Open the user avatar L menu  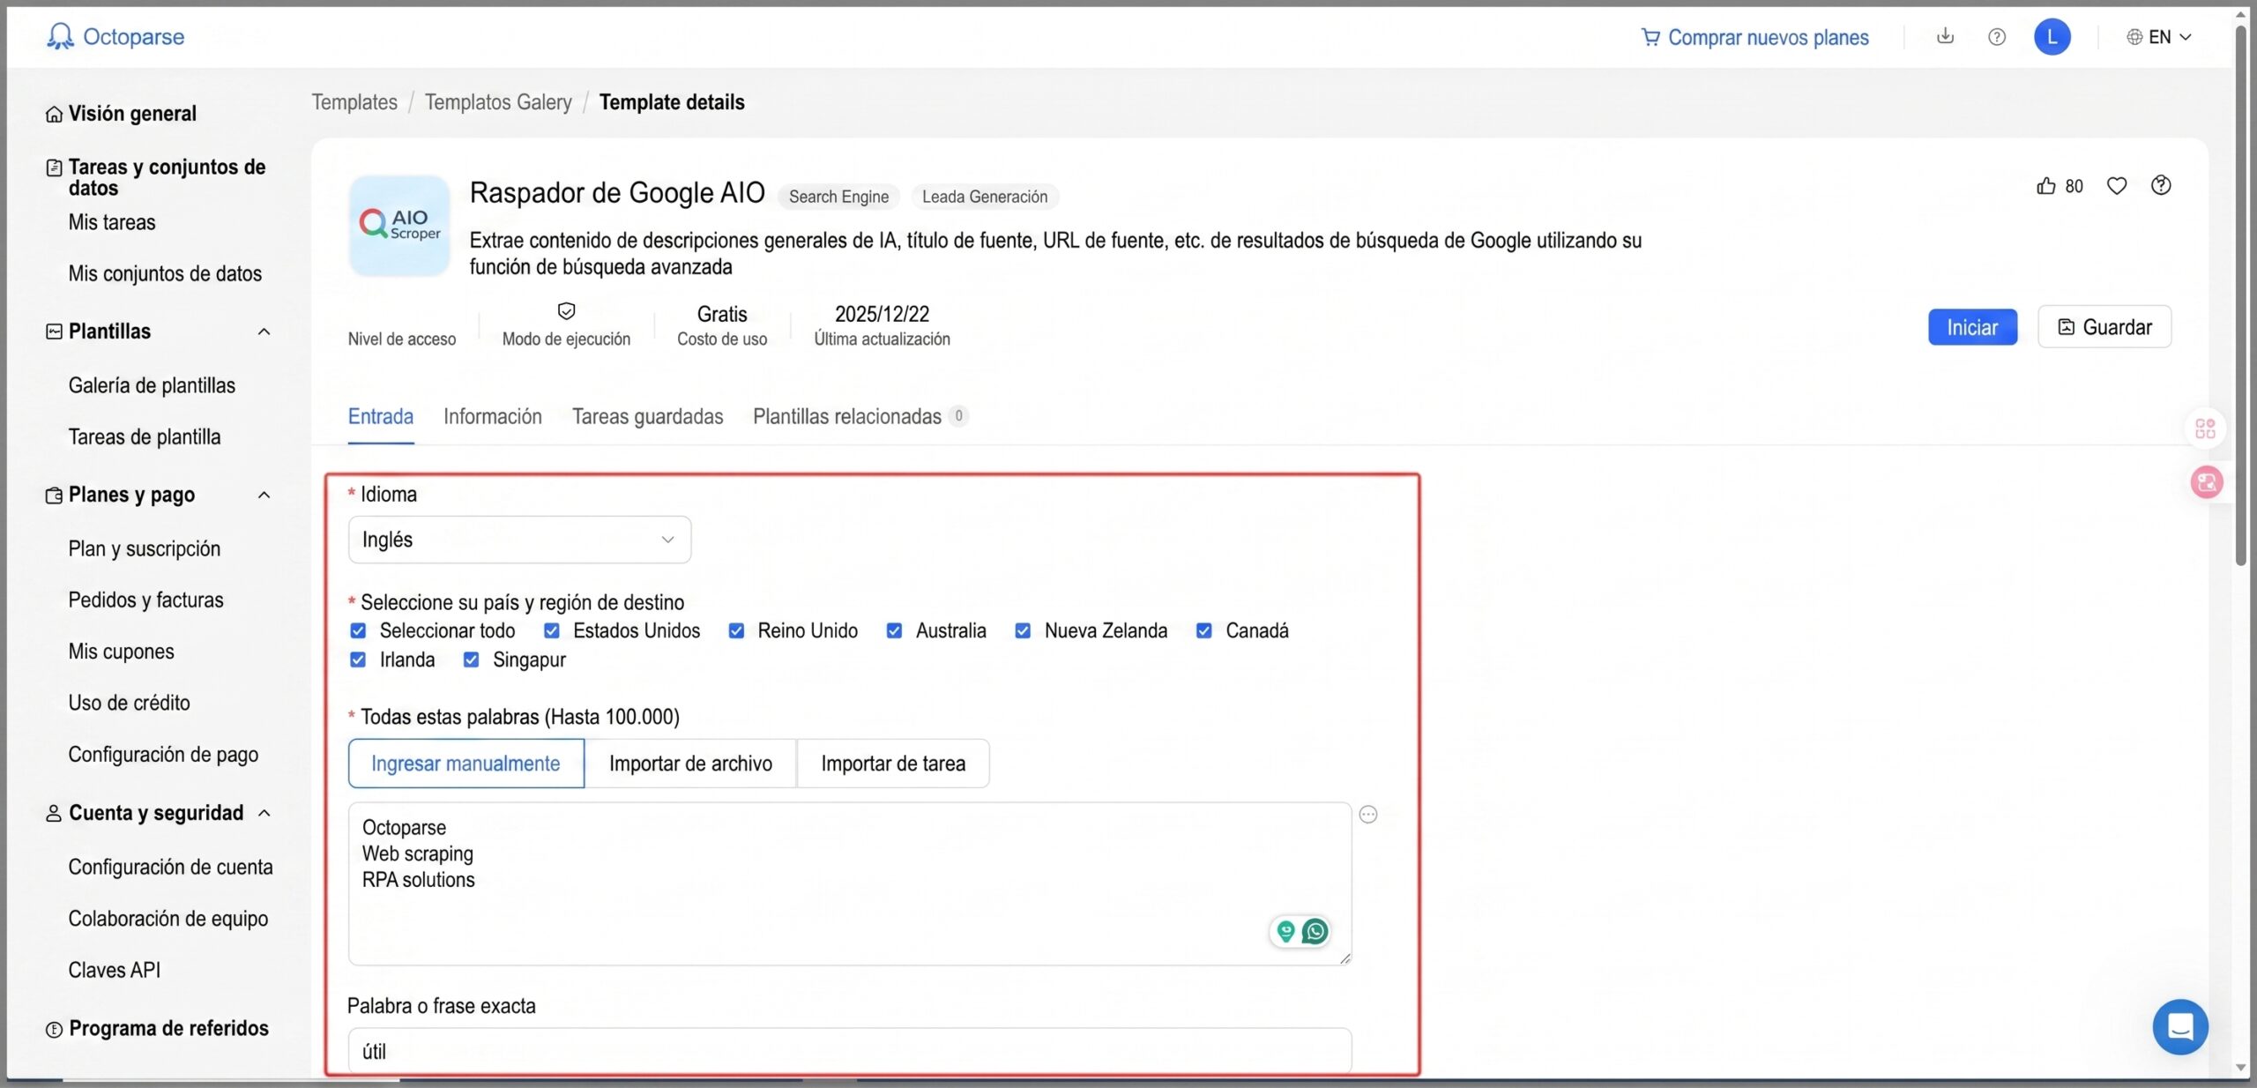2052,37
